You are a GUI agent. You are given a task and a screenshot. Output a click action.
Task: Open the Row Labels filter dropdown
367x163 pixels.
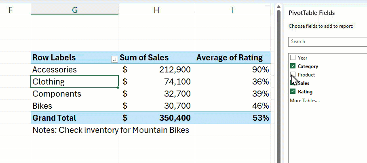114,59
